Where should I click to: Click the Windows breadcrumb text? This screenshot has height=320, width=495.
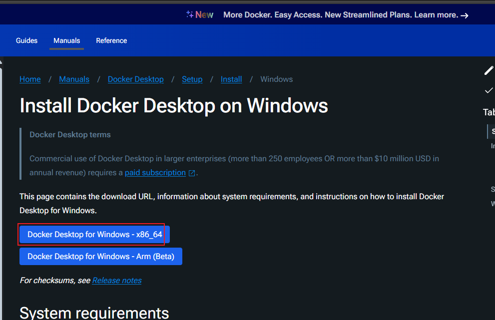coord(277,79)
